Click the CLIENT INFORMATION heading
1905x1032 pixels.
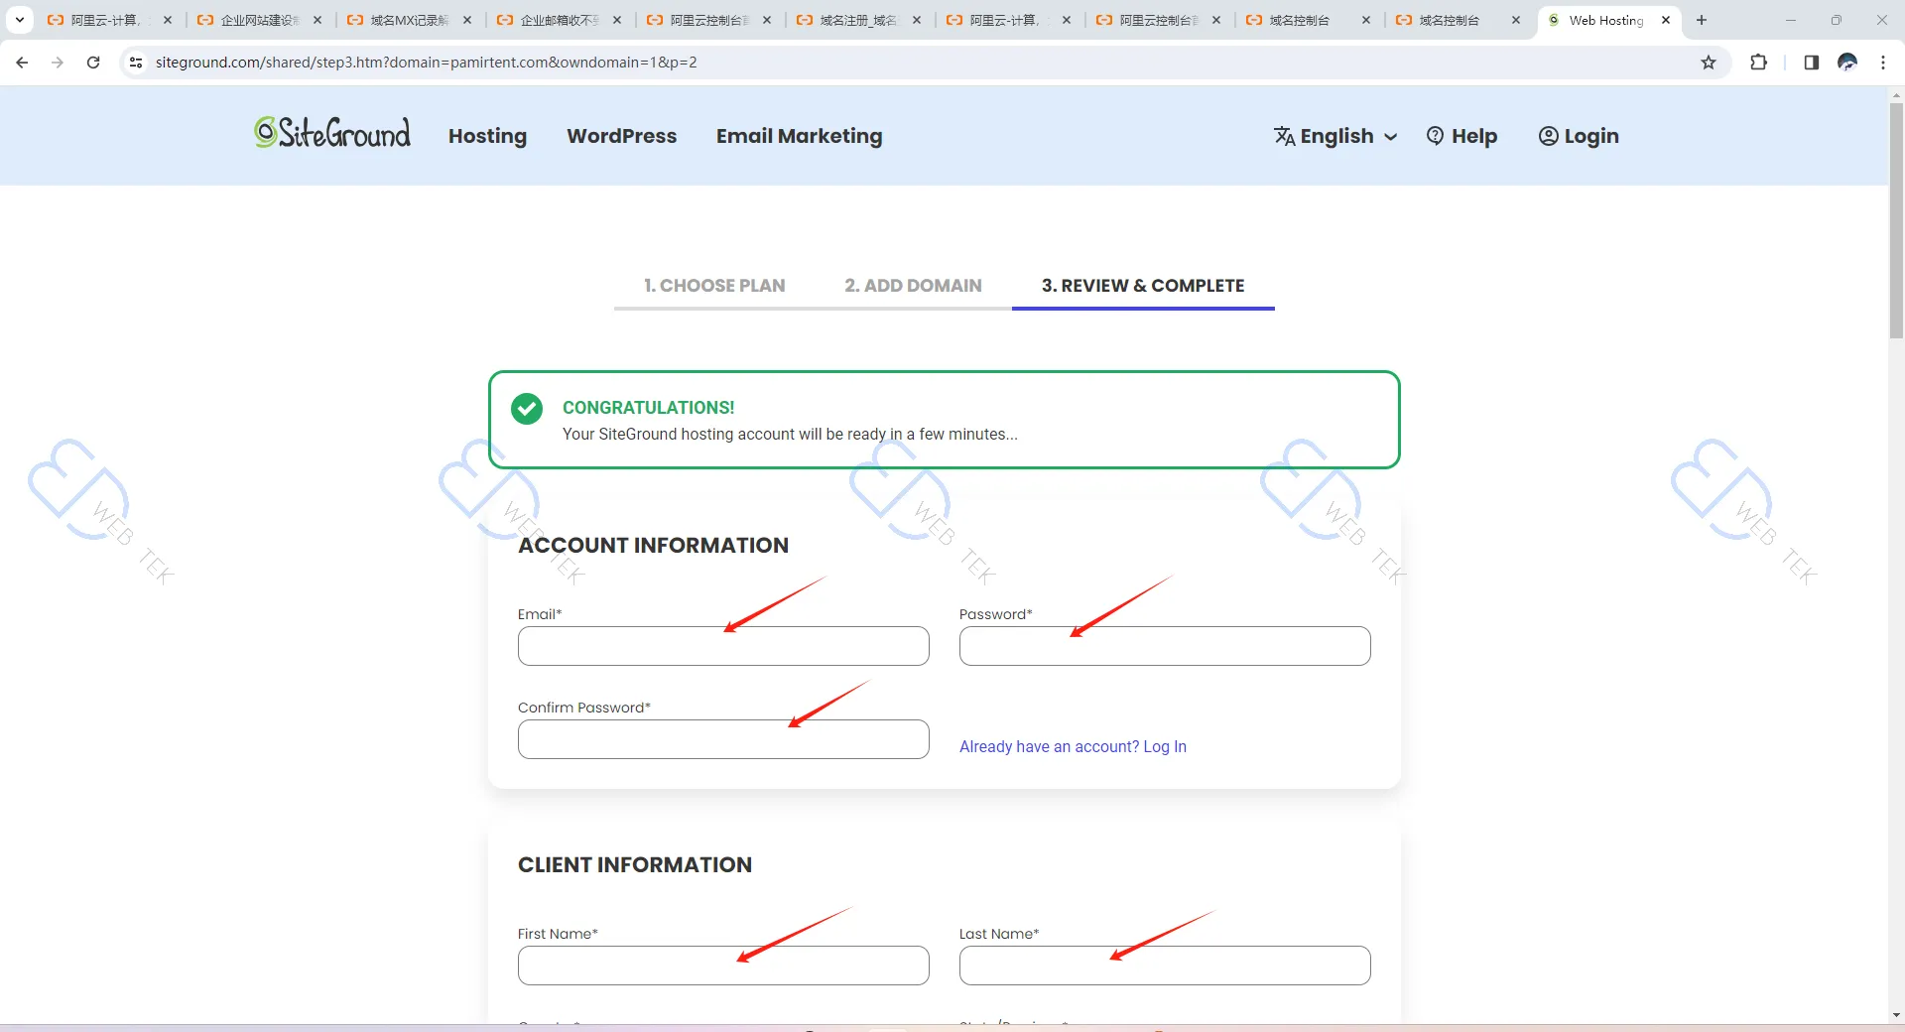pos(635,864)
